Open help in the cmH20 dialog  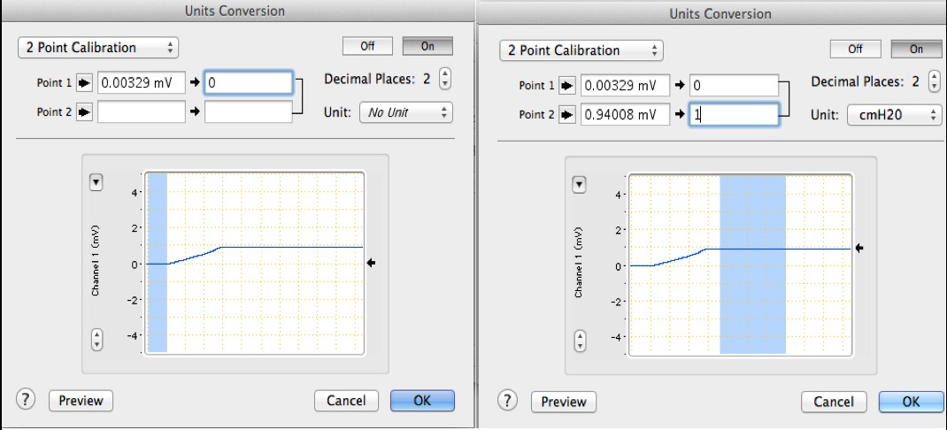coord(508,402)
